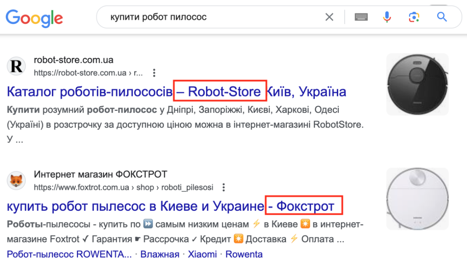The height and width of the screenshot is (269, 467).
Task: Select the microphone icon for voice search
Action: pyautogui.click(x=387, y=17)
